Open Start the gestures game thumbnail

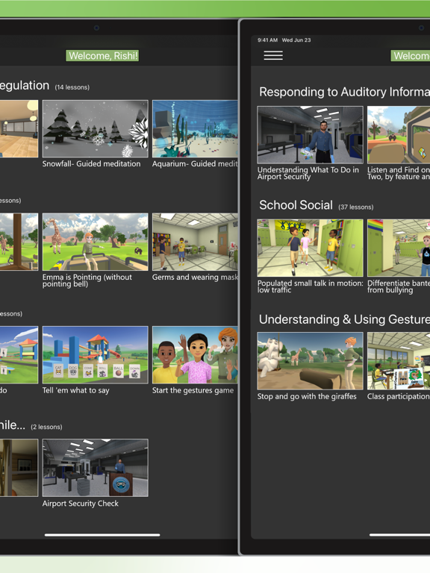(195, 355)
